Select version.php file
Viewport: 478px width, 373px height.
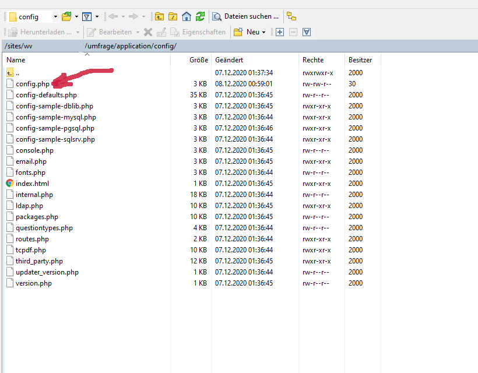[34, 283]
